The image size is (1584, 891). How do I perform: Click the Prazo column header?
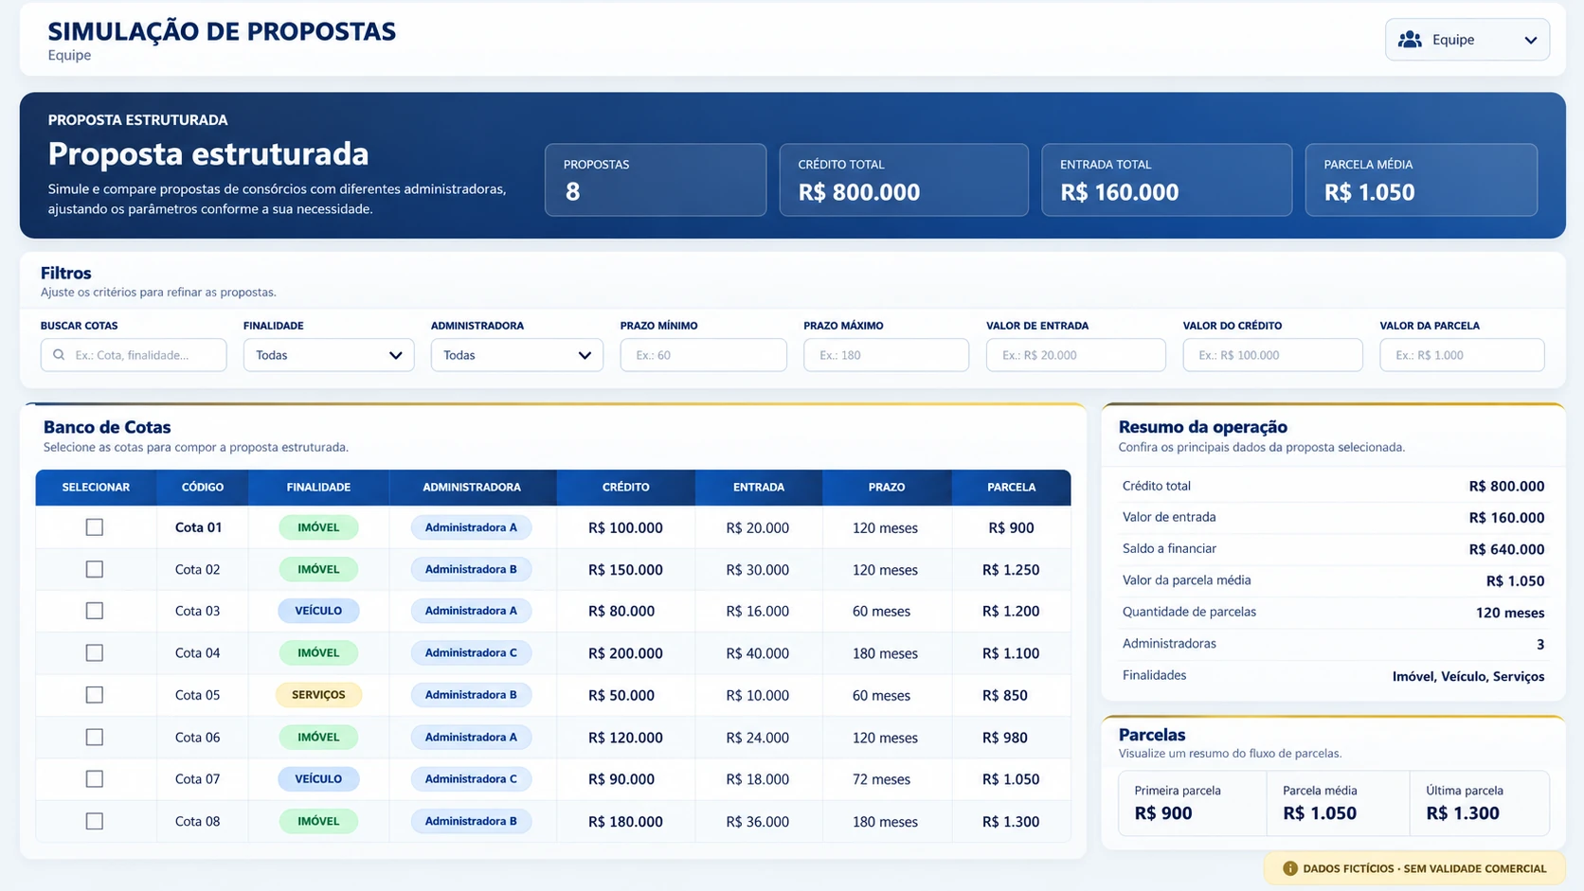point(887,487)
